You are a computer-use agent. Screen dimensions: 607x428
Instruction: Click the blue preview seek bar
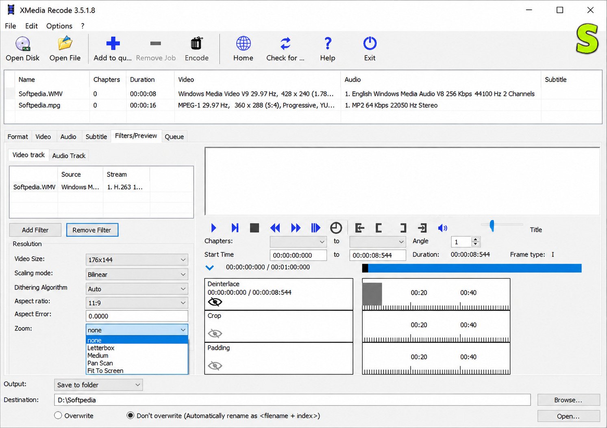(x=472, y=268)
